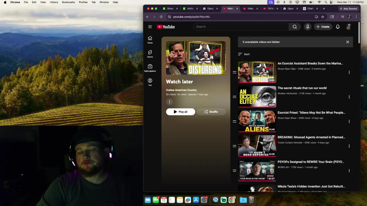This screenshot has height=206, width=367.
Task: Click the install app icon in address bar
Action: coord(316,17)
